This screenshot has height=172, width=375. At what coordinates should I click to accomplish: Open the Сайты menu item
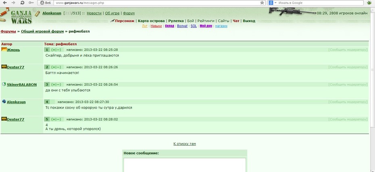[x=224, y=21]
